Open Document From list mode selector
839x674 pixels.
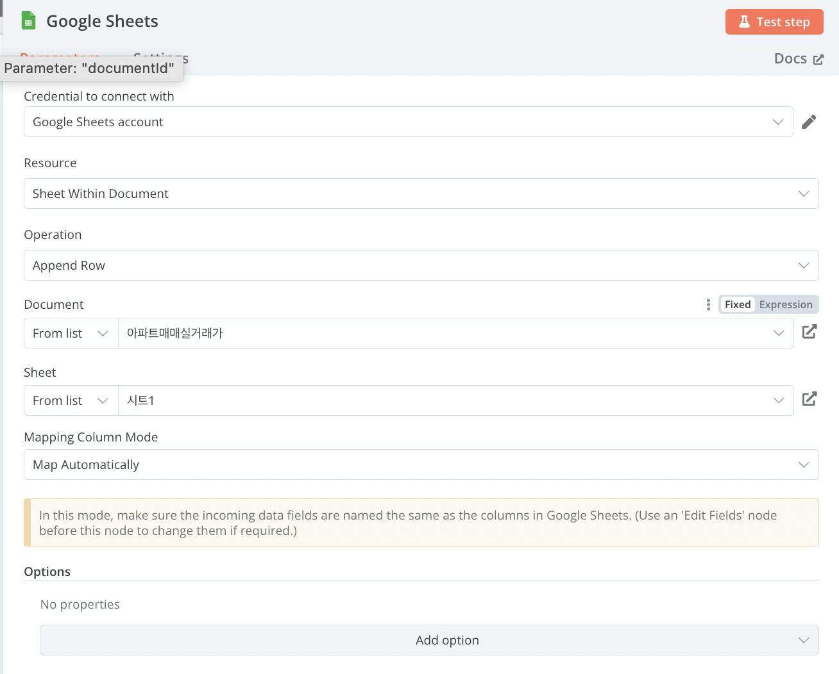pyautogui.click(x=71, y=333)
